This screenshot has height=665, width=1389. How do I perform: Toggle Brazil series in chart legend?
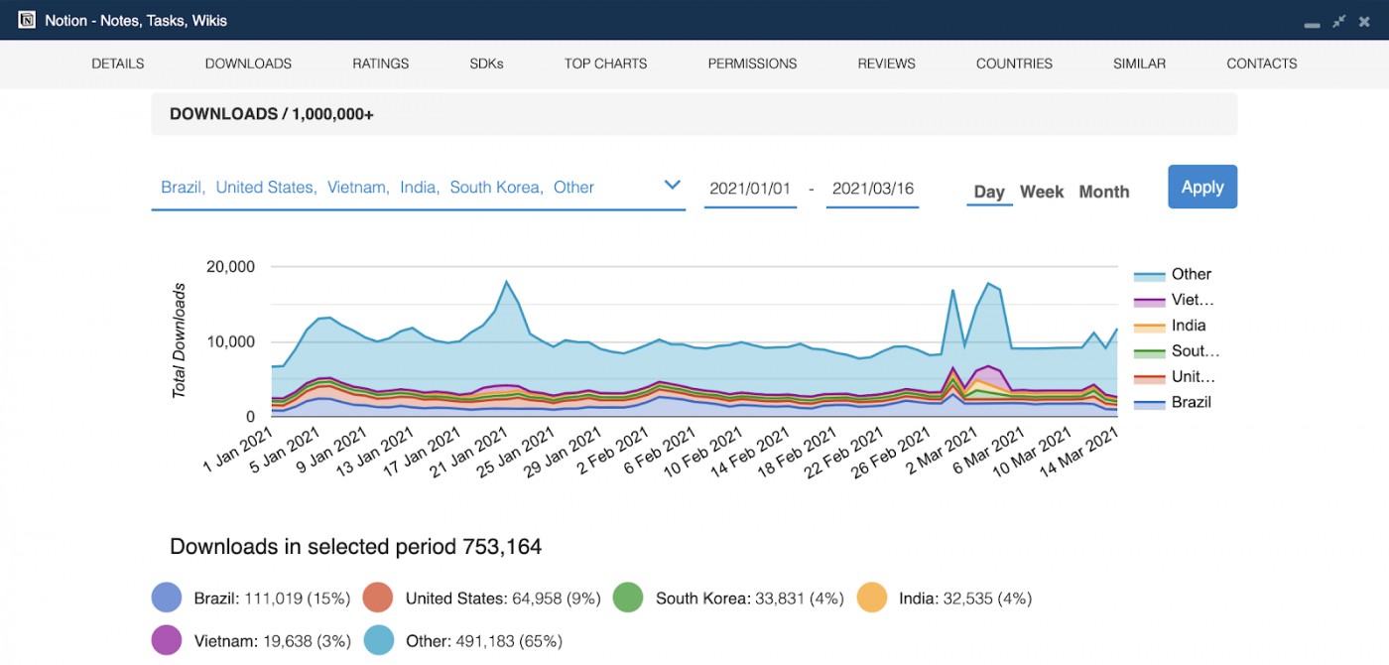pos(1173,403)
